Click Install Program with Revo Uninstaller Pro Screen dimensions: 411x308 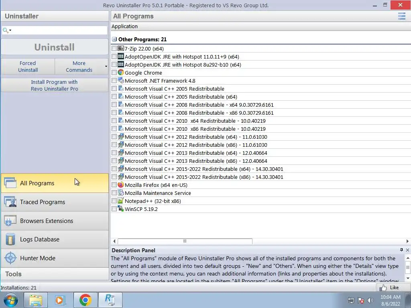click(x=55, y=85)
